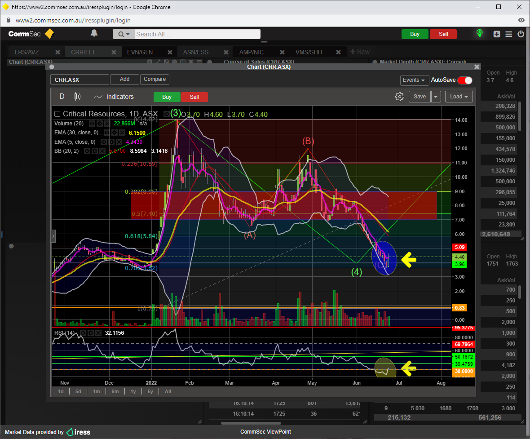
Task: Open the Load dropdown menu
Action: (x=459, y=97)
